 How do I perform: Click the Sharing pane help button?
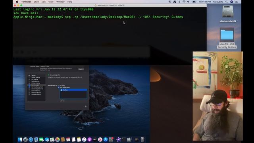86,106
